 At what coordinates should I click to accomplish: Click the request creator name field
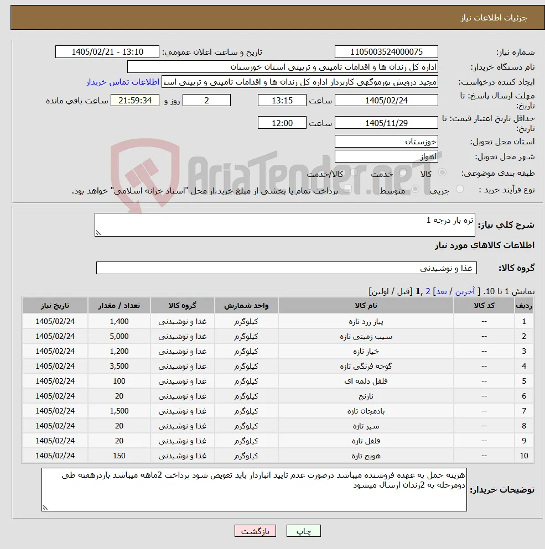click(300, 82)
